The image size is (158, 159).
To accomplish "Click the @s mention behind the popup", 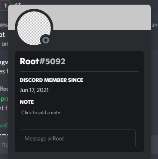I will coord(4,25).
